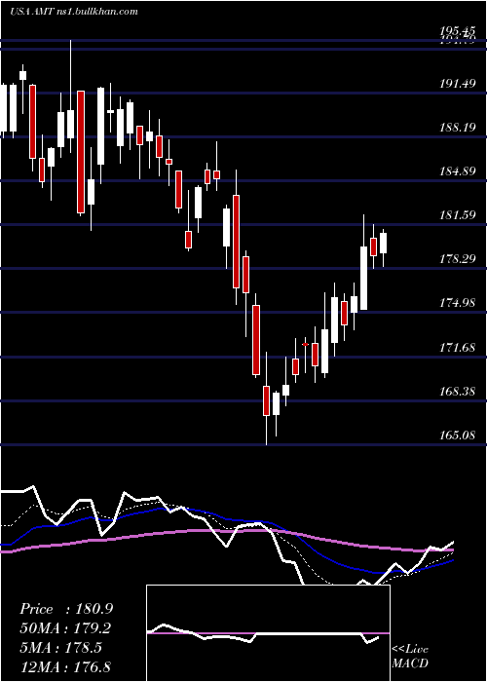Click the 181.59 price axis label
This screenshot has width=487, height=682.
(x=457, y=215)
